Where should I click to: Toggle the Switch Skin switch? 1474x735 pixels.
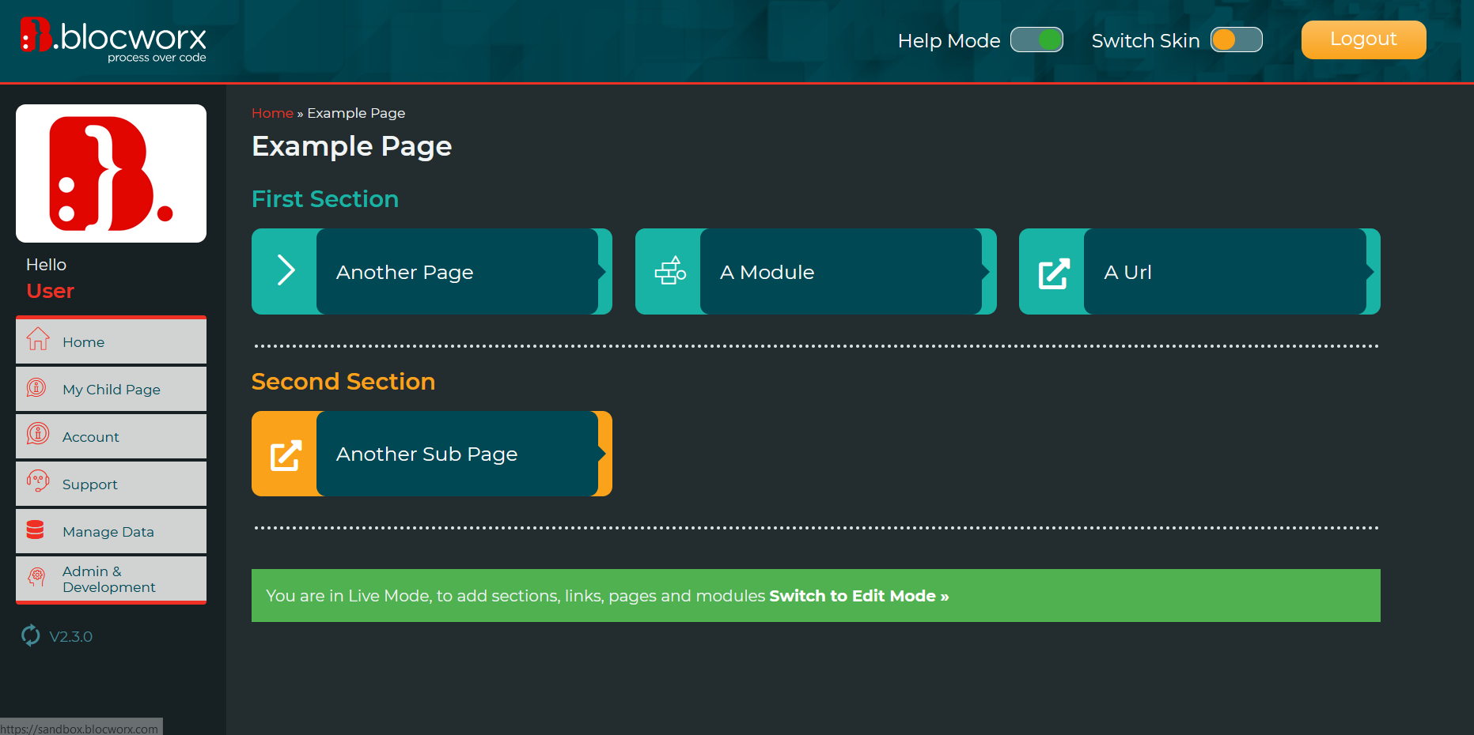tap(1236, 40)
